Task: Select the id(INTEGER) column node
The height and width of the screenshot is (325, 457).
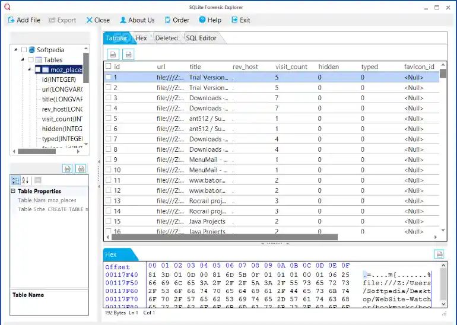Action: click(x=59, y=79)
